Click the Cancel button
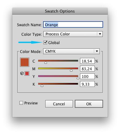120x134 pixels. (59, 104)
